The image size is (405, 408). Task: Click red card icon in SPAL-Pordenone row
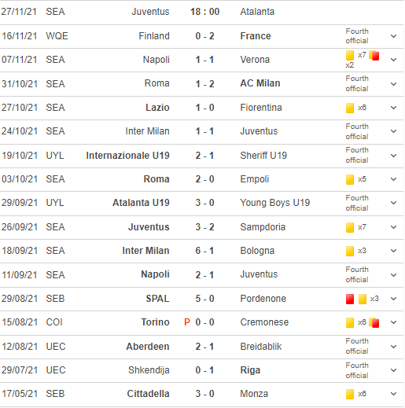point(350,299)
